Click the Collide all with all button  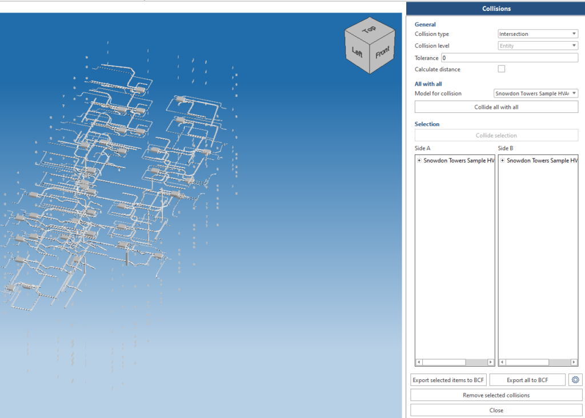pos(496,107)
